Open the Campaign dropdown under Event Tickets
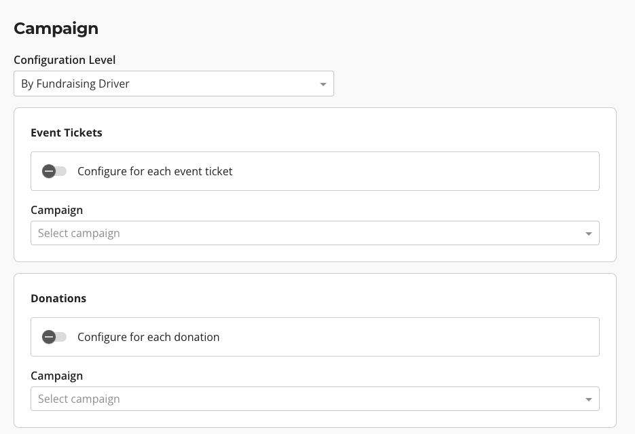Image resolution: width=635 pixels, height=434 pixels. [314, 233]
